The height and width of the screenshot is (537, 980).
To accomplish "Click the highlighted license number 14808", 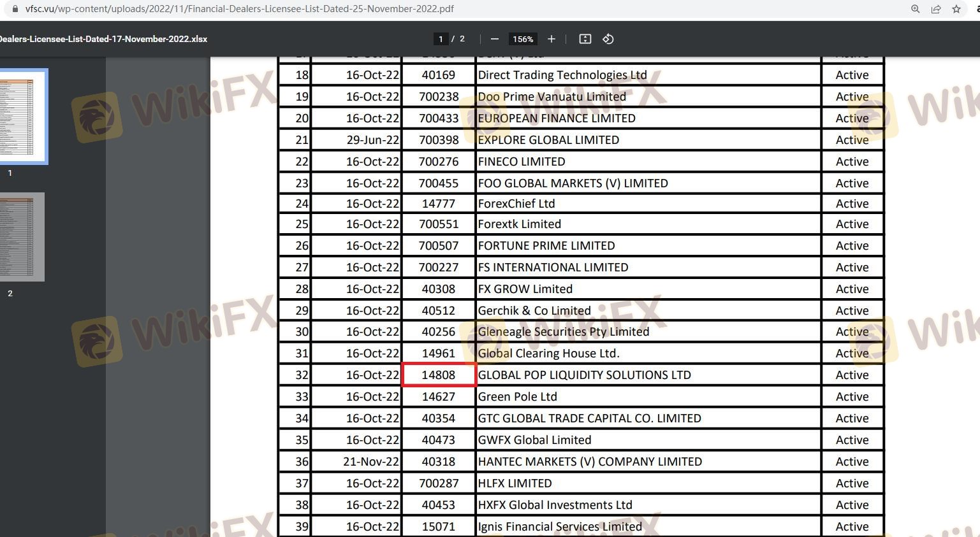I will (x=439, y=375).
